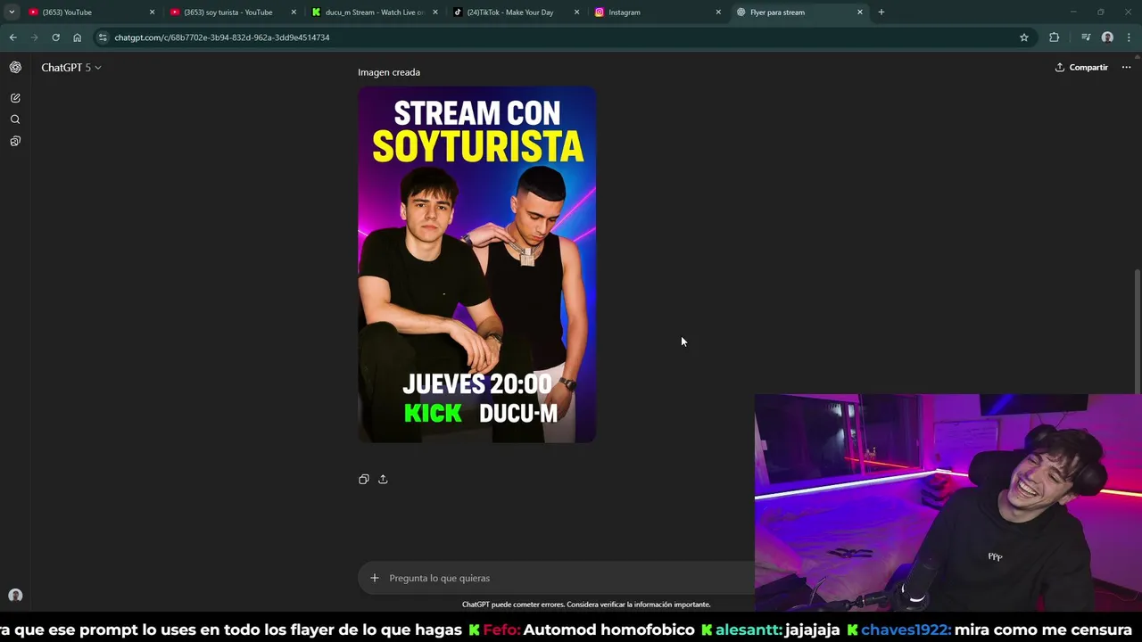Share the generated image with upload icon
This screenshot has width=1142, height=642.
click(x=383, y=479)
